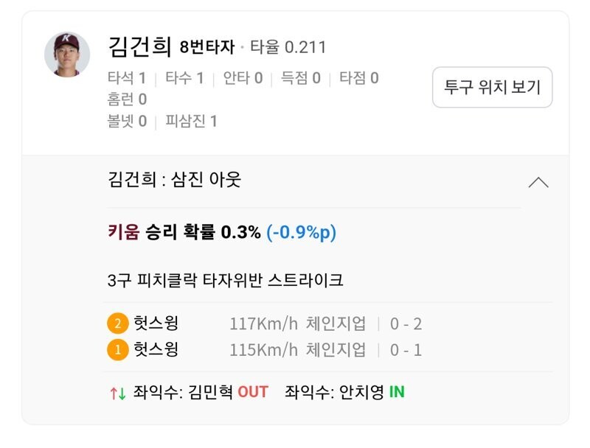The image size is (590, 448).
Task: Click 좌익수: 김민혁 OUT substitution entry
Action: (x=201, y=392)
